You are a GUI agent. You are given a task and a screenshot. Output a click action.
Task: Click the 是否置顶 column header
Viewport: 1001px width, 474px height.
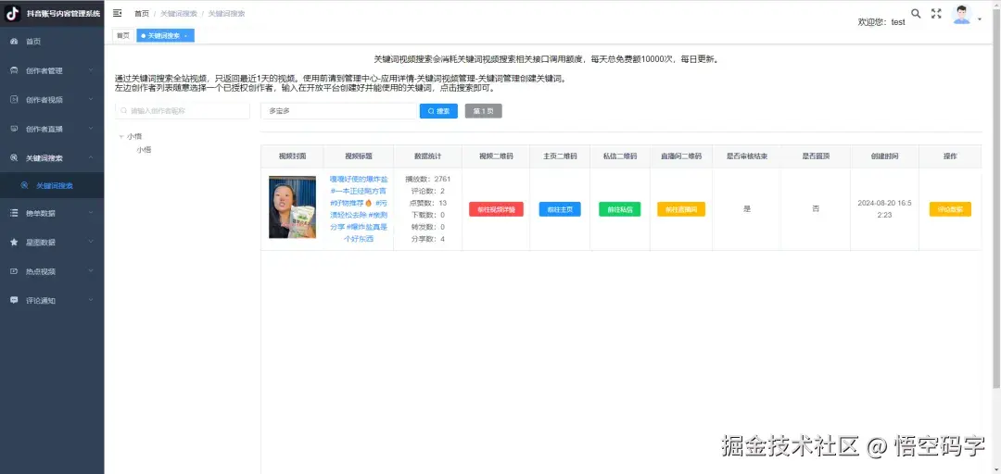[x=816, y=156]
